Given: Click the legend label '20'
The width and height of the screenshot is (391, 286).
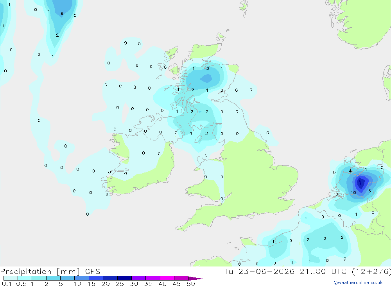Looking at the screenshot, I should (x=106, y=284).
